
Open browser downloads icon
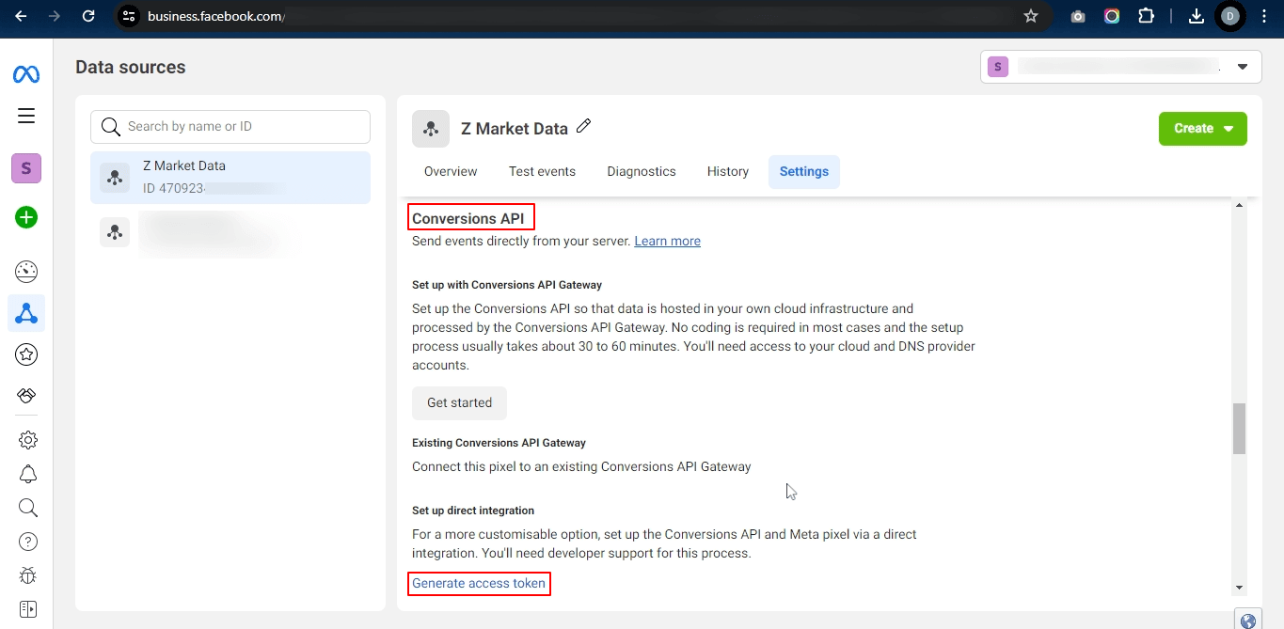pos(1197,16)
